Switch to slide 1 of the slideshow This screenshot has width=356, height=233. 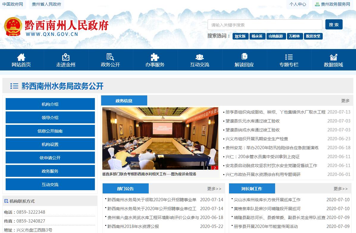click(207, 168)
